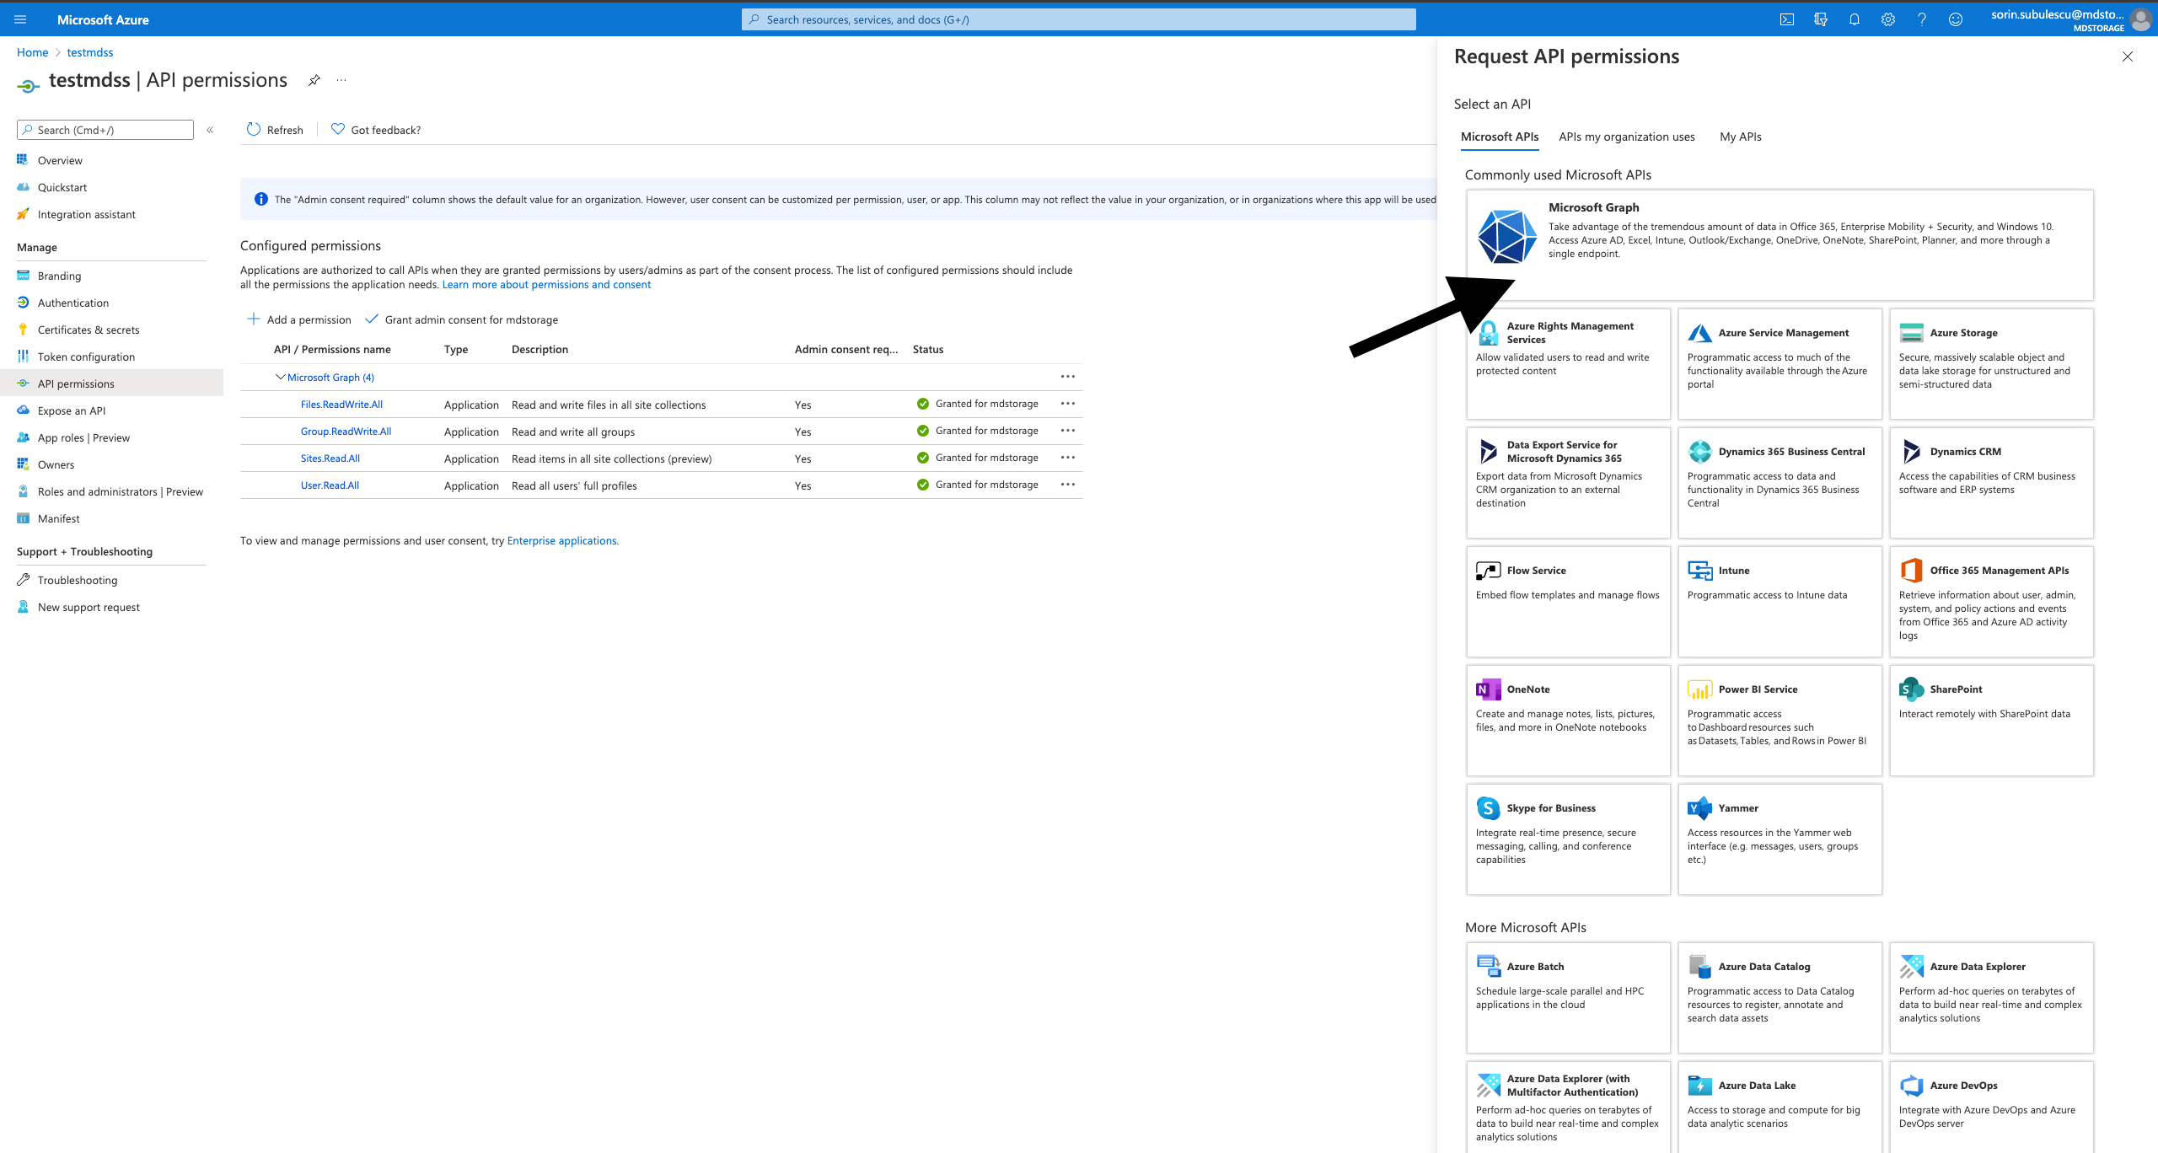
Task: Pick the Dynamics CRM API tile
Action: [1991, 482]
